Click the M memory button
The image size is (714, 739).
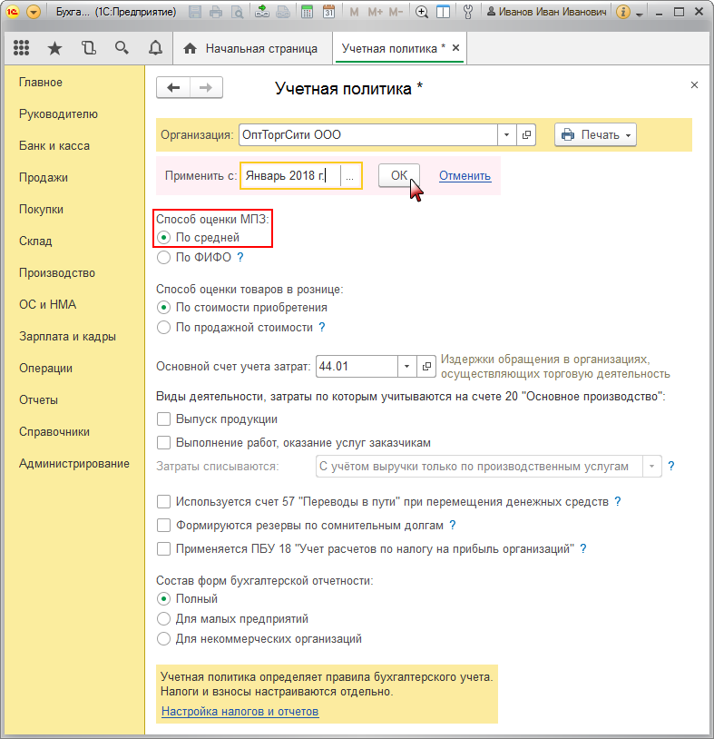(x=354, y=12)
